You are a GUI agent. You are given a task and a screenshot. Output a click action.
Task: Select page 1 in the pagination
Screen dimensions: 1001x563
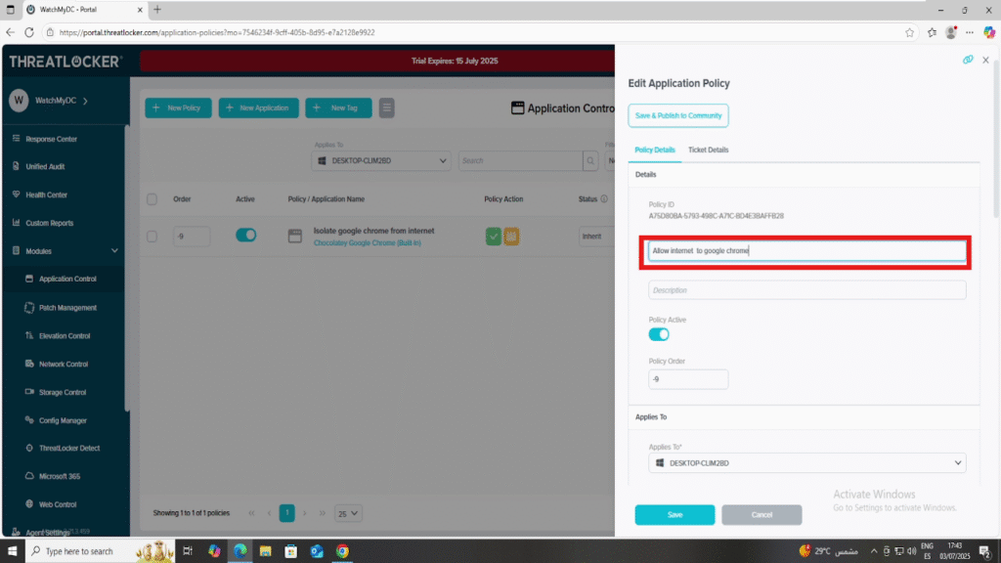click(x=286, y=513)
